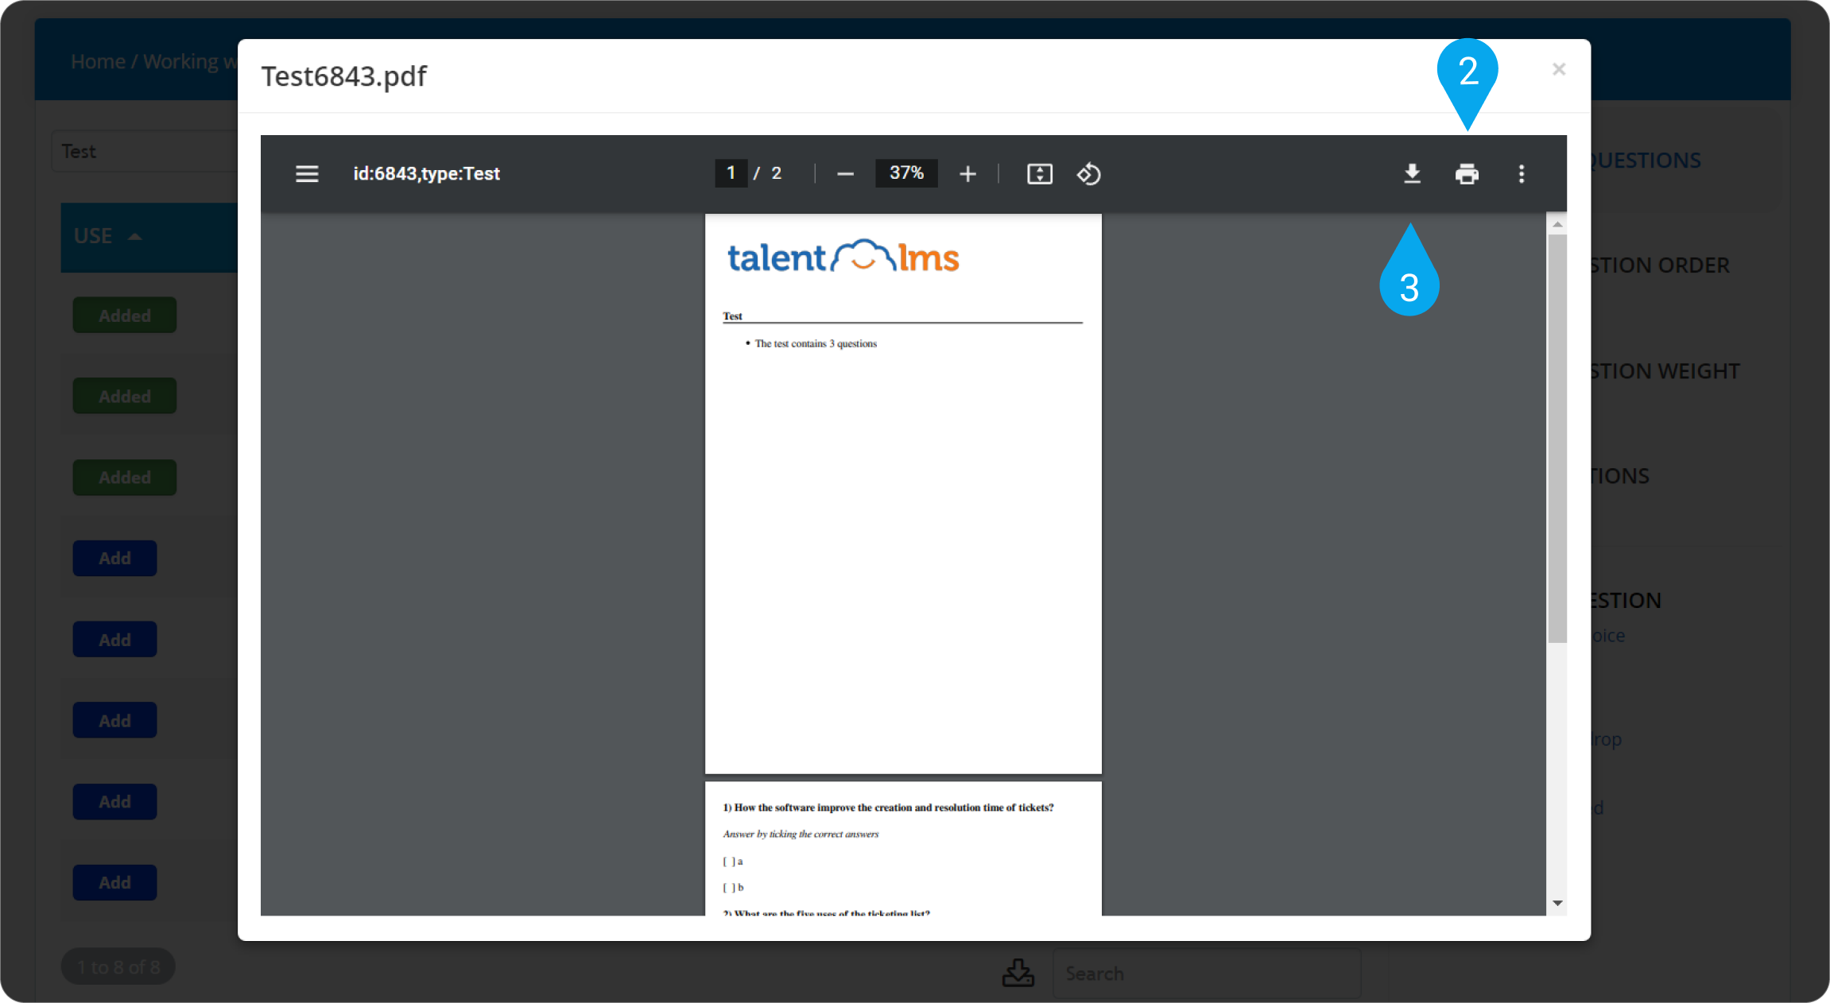Click the PDF zoom out minus button
1830x1003 pixels.
pyautogui.click(x=845, y=173)
